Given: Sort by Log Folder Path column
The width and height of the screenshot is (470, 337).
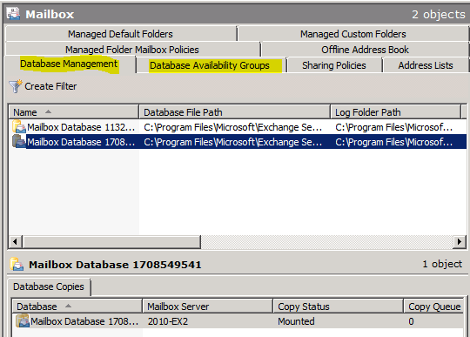Looking at the screenshot, I should (396, 112).
